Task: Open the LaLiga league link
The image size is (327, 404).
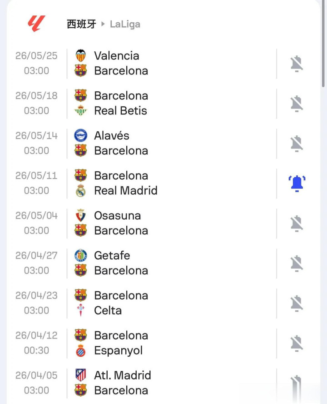Action: pyautogui.click(x=125, y=24)
